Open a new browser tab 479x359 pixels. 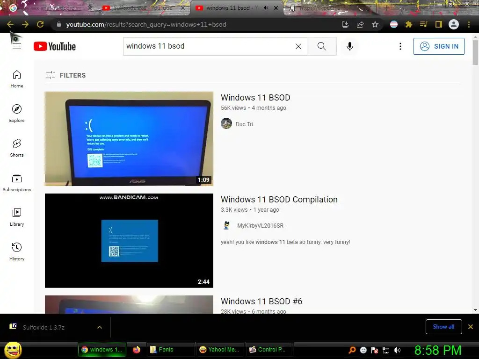coord(386,8)
